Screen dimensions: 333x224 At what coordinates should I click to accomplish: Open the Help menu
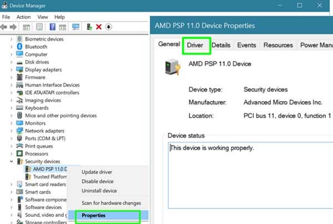pos(59,17)
